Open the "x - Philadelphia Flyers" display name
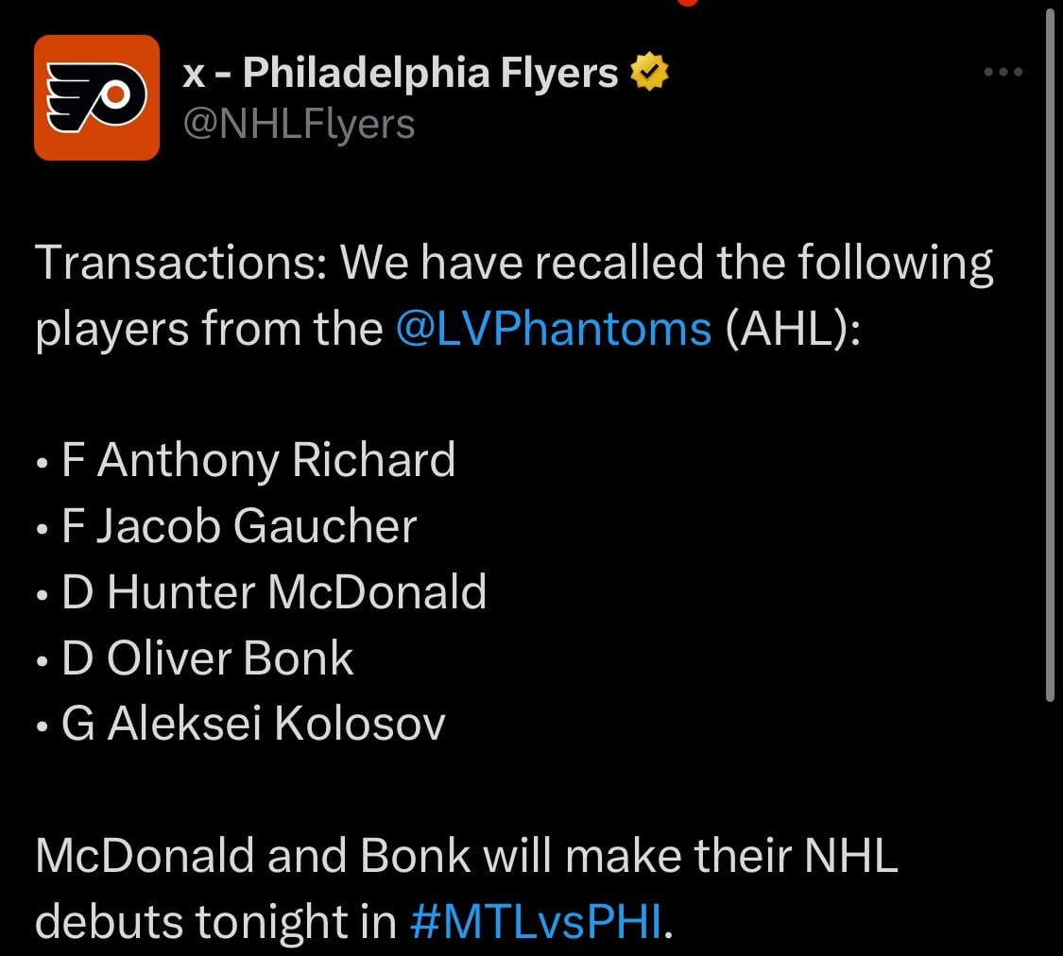This screenshot has height=956, width=1063. click(x=400, y=73)
